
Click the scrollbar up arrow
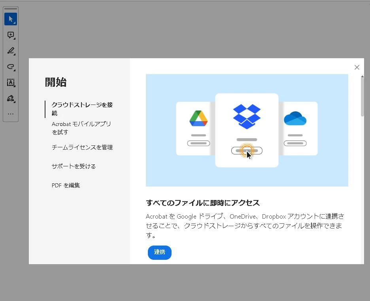[362, 76]
